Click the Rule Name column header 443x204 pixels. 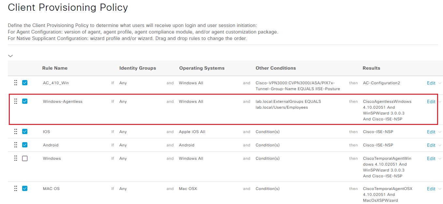point(55,68)
